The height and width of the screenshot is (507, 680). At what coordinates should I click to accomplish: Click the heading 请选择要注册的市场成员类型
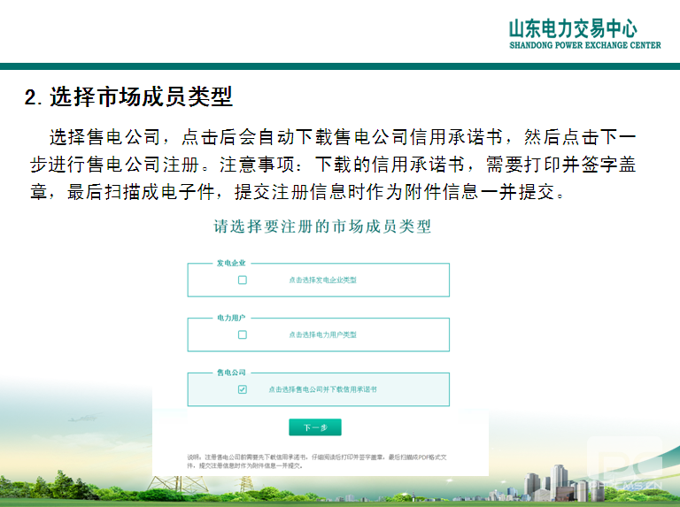coord(322,227)
